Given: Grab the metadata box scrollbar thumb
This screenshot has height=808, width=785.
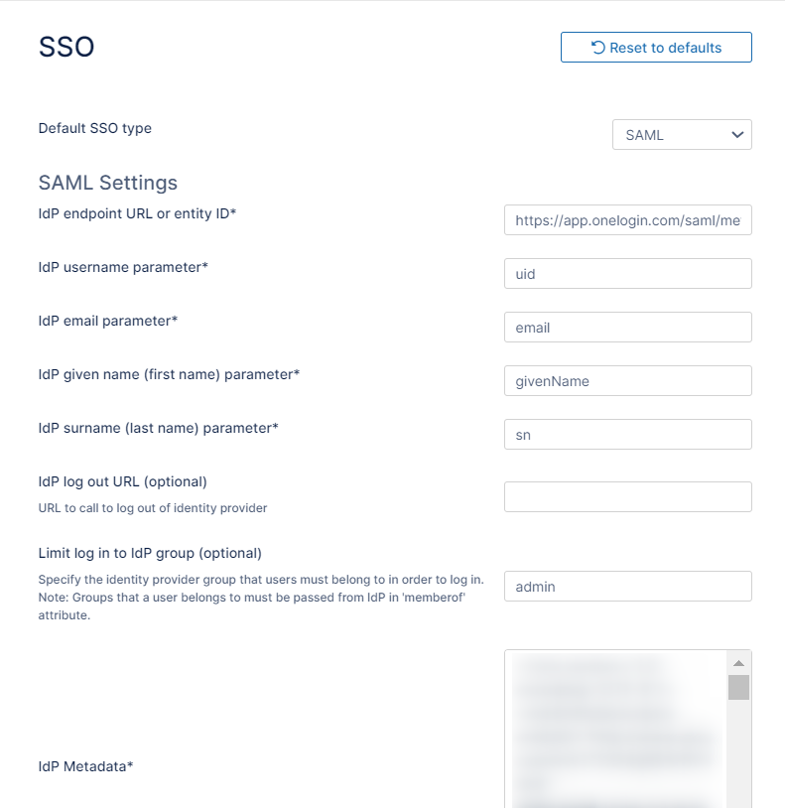Looking at the screenshot, I should 738,687.
